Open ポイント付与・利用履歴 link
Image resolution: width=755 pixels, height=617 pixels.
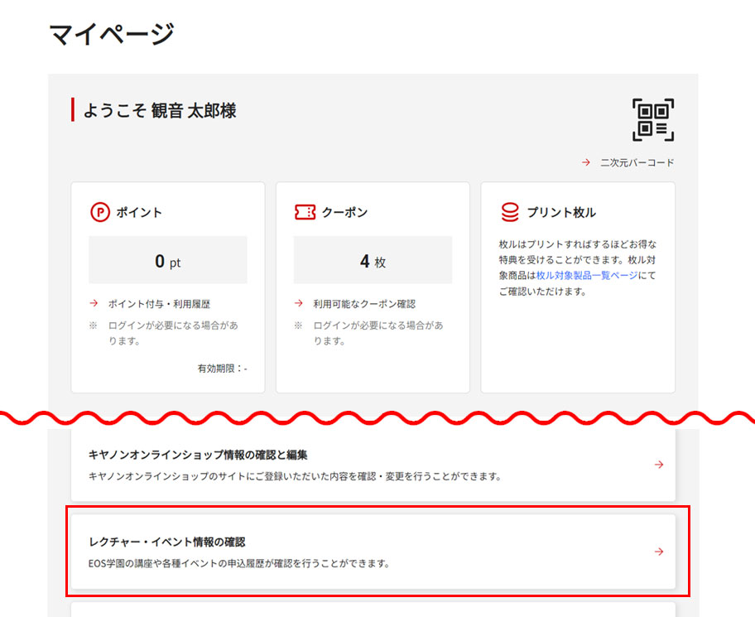pos(159,304)
